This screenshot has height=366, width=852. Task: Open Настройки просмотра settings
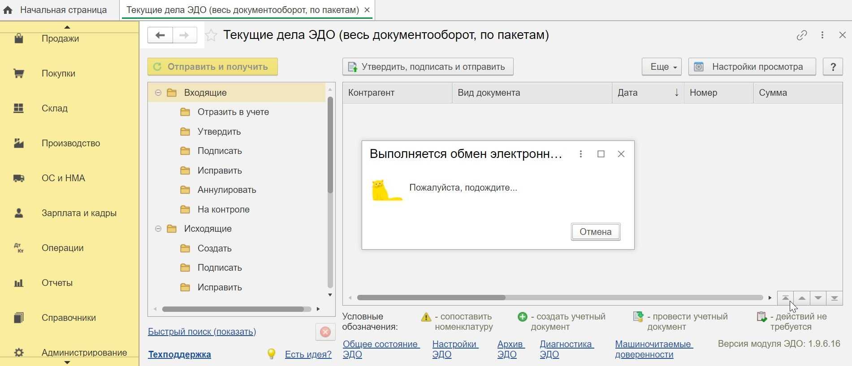point(752,67)
